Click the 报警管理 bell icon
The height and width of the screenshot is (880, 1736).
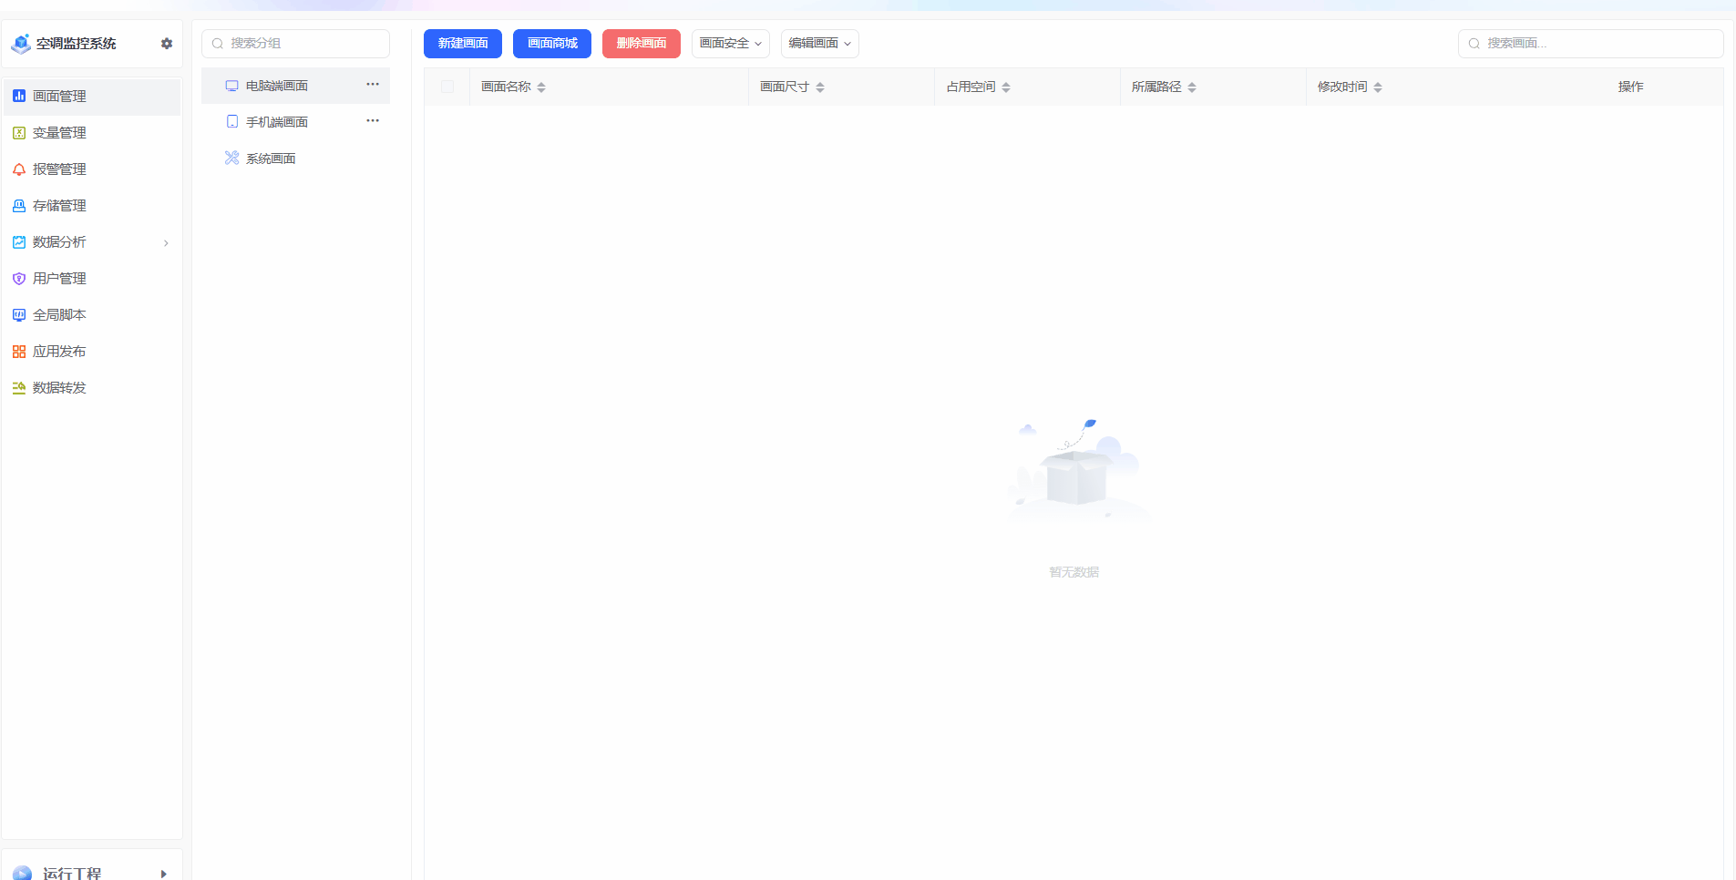[x=19, y=169]
